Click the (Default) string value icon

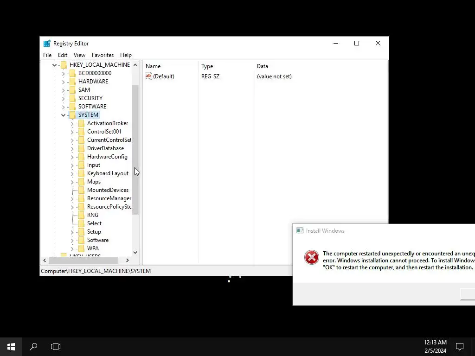pos(148,76)
